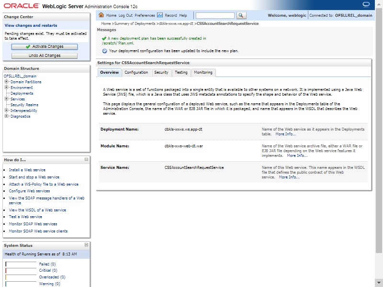Open Diagnostics in Domain Structure
Image resolution: width=383 pixels, height=287 pixels.
click(20, 116)
